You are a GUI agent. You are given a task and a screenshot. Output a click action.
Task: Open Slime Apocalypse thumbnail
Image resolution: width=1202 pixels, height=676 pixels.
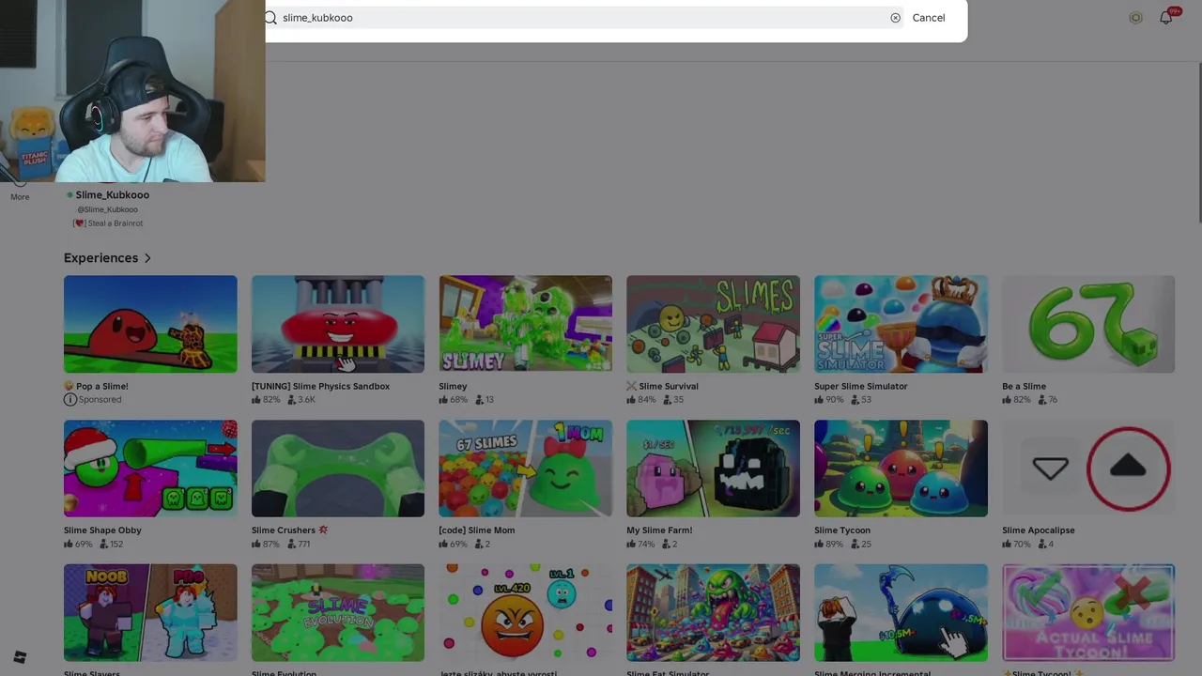[x=1088, y=469]
